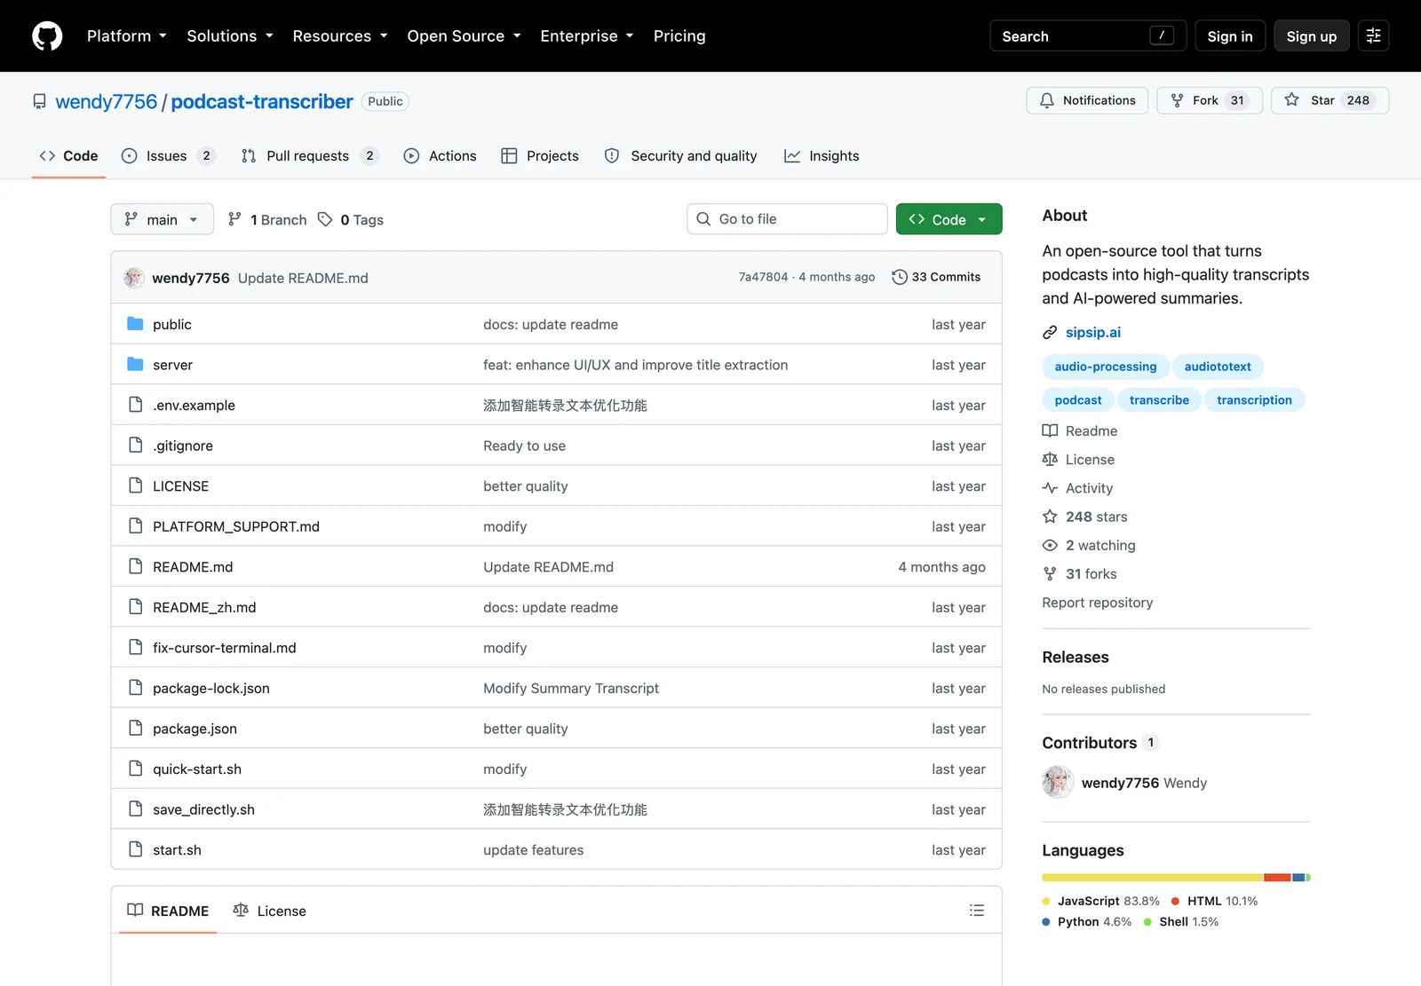Image resolution: width=1421 pixels, height=986 pixels.
Task: Open podcast-transcriber repository title link
Action: [262, 101]
